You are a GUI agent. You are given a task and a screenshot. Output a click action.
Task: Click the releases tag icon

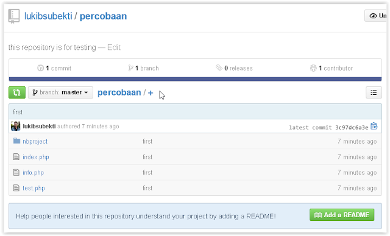(x=219, y=68)
